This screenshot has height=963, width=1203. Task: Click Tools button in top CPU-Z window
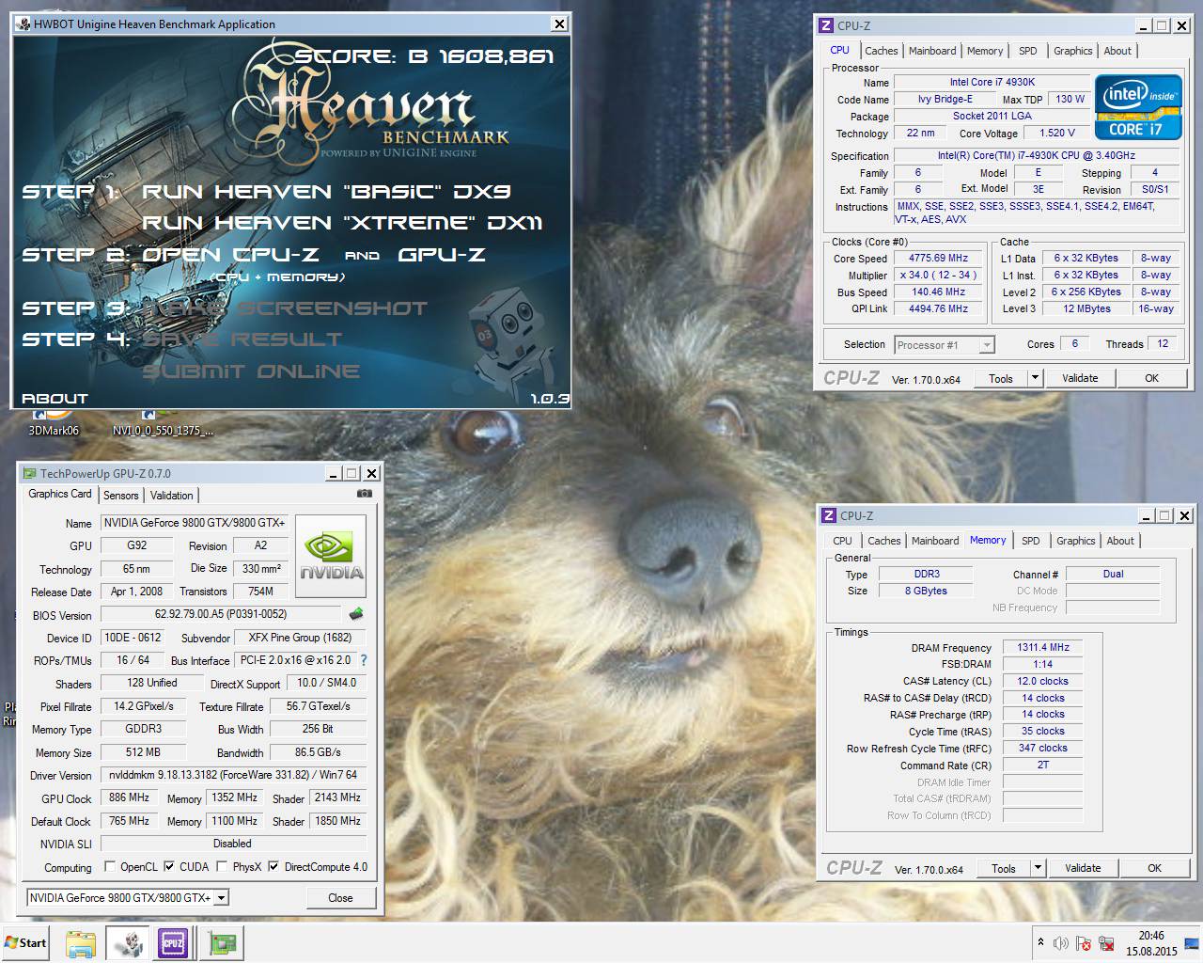[x=1001, y=378]
